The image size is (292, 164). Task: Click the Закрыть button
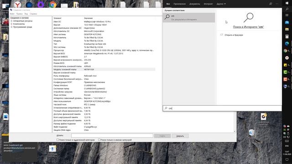pyautogui.click(x=180, y=136)
